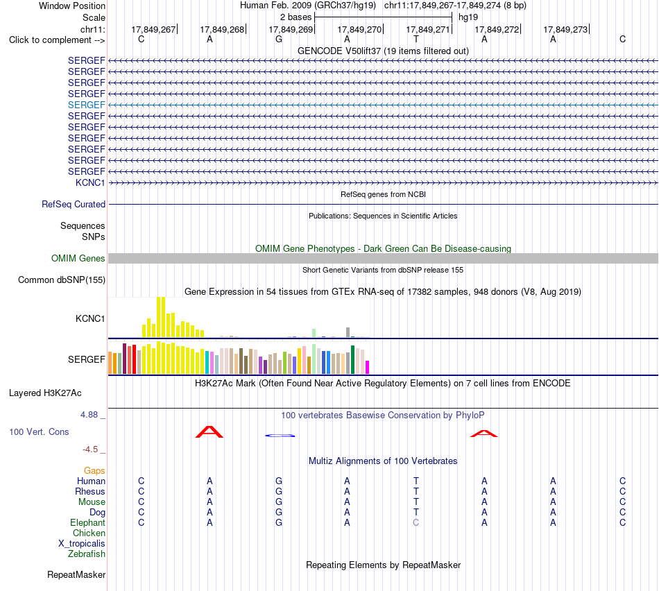
Task: Click the Rhesus species row label
Action: (x=90, y=491)
